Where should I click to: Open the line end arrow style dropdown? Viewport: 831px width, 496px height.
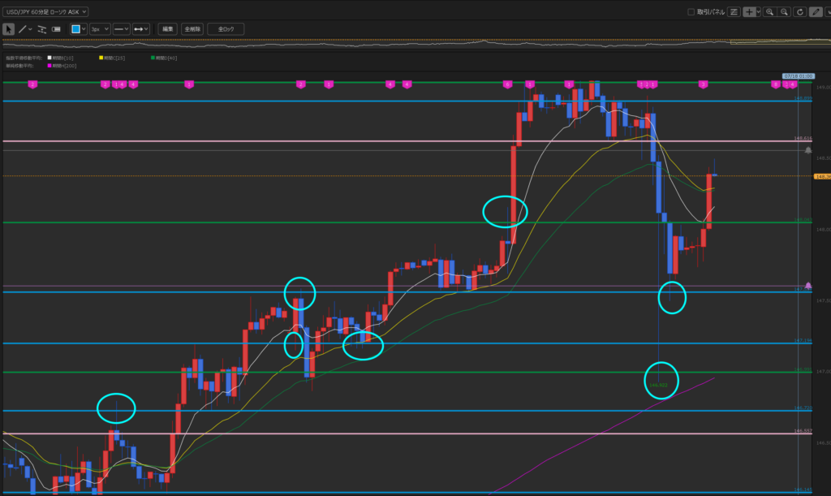(141, 29)
